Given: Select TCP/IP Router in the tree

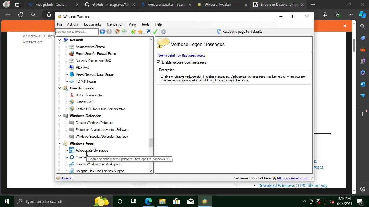Looking at the screenshot, I should point(86,81).
